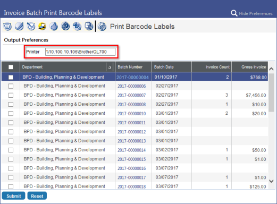Image resolution: width=277 pixels, height=204 pixels.
Task: Click the scrollbar down arrow in table
Action: click(271, 181)
